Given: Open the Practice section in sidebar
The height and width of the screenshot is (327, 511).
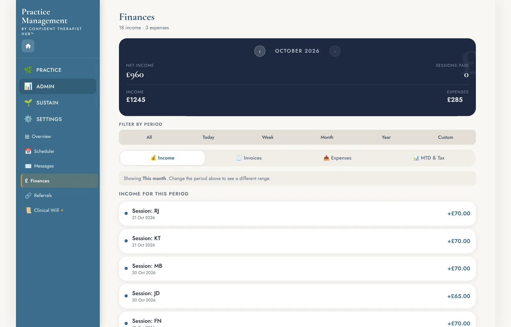Looking at the screenshot, I should click(57, 70).
